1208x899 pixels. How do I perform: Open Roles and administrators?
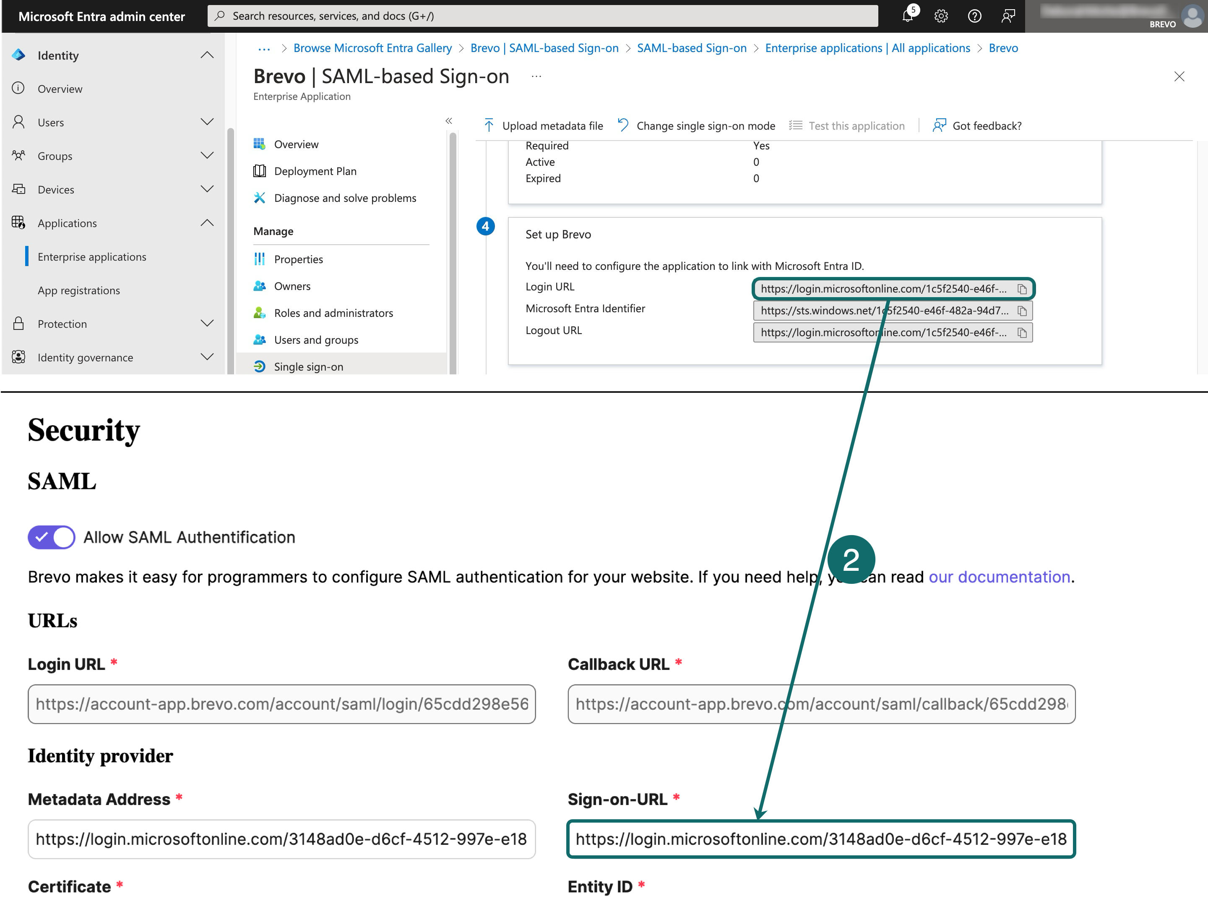pos(333,312)
